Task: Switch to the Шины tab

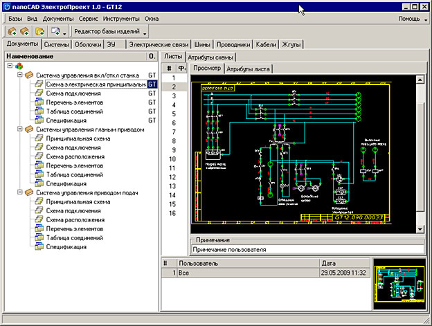Action: click(x=202, y=44)
